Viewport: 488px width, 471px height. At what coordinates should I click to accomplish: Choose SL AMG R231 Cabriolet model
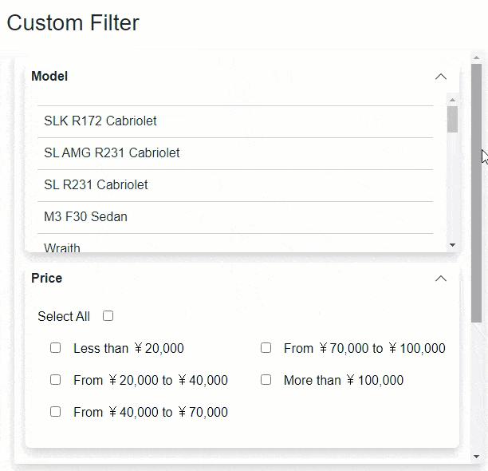point(235,153)
